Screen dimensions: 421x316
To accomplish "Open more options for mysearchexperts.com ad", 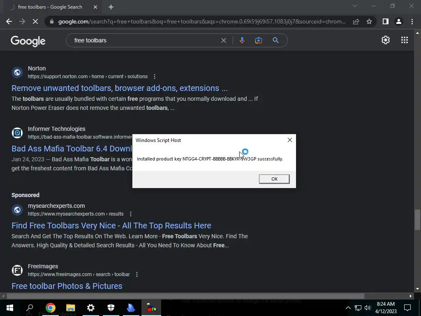I will (x=131, y=214).
